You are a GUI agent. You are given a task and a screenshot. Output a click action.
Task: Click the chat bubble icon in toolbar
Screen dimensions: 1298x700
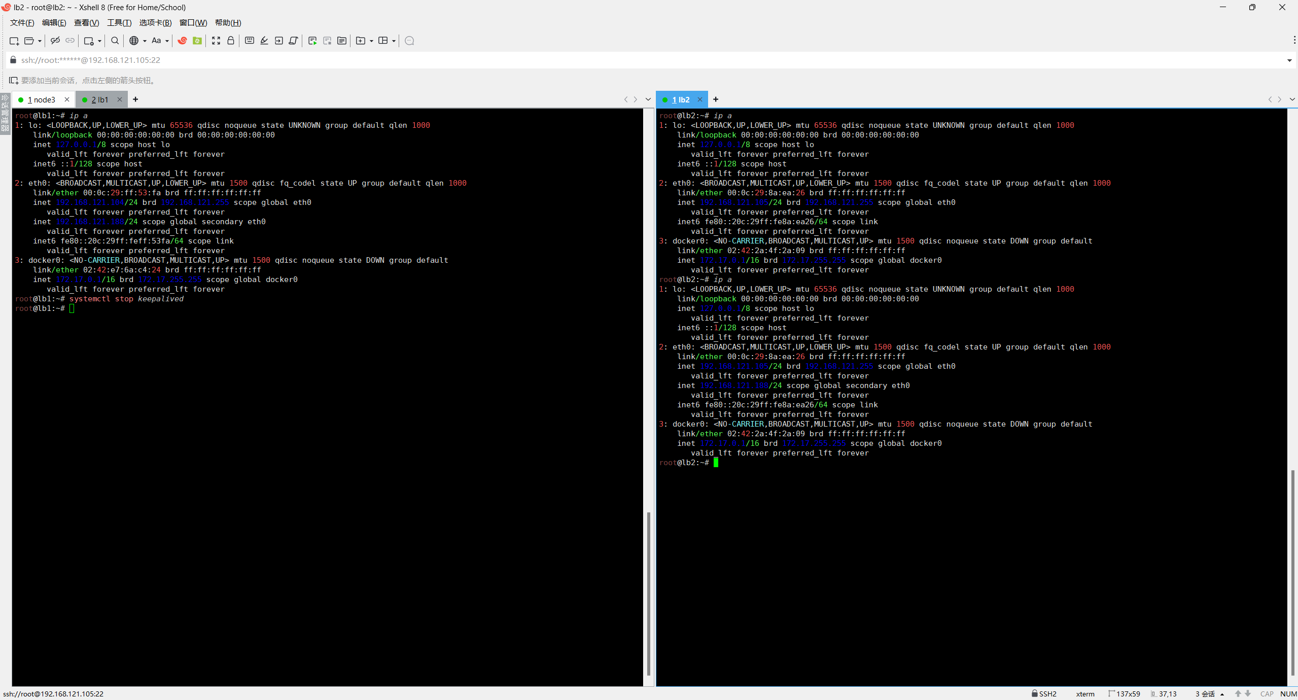pyautogui.click(x=410, y=41)
